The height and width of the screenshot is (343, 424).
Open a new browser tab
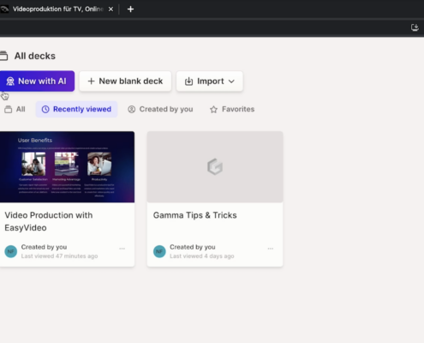(130, 9)
